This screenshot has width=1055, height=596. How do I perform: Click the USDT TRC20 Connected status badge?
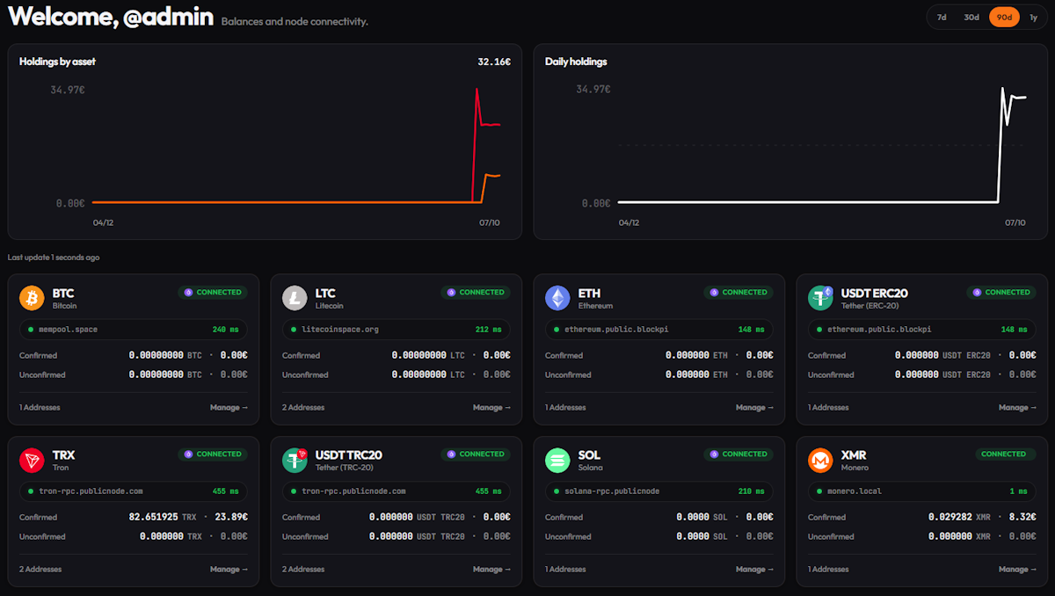tap(476, 454)
